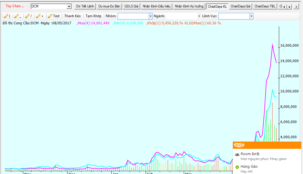The image size is (303, 174).
Task: Select the diagonal trend line pencil tool
Action: click(28, 16)
